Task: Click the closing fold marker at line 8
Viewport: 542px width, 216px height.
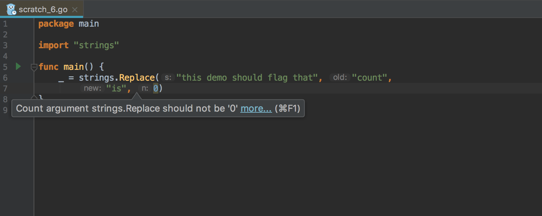Action: coord(34,97)
